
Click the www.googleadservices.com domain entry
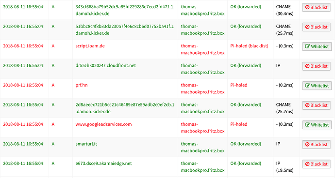(x=103, y=124)
